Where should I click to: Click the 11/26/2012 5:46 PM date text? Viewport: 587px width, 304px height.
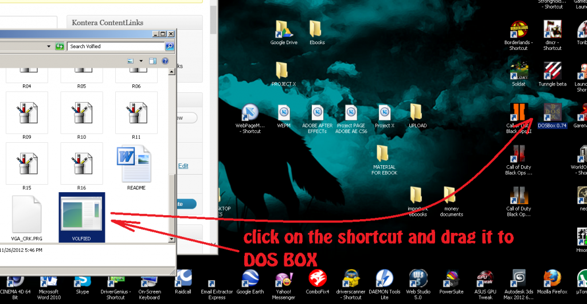(x=21, y=250)
